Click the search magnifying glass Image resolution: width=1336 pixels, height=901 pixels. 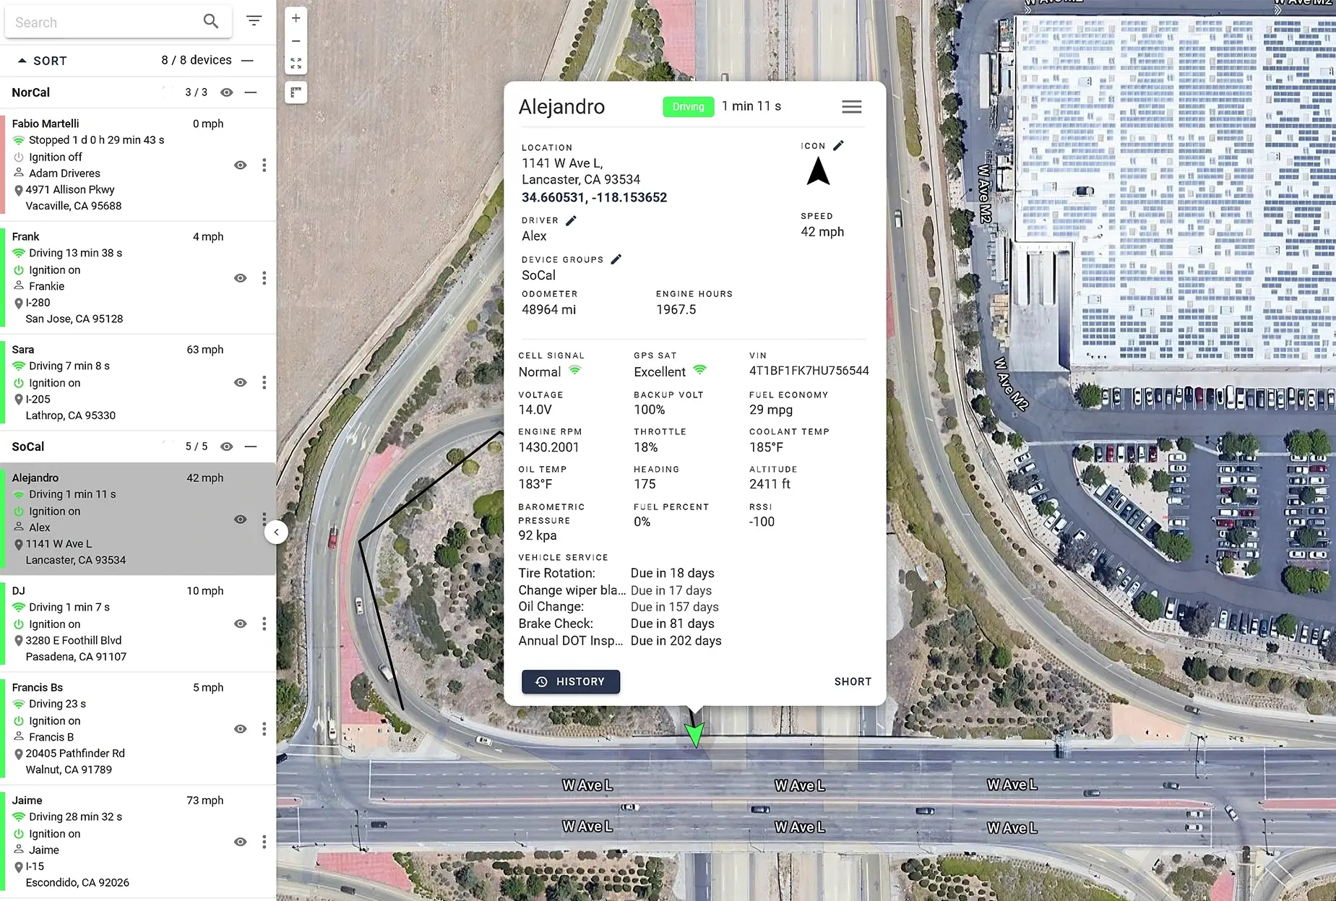(210, 22)
